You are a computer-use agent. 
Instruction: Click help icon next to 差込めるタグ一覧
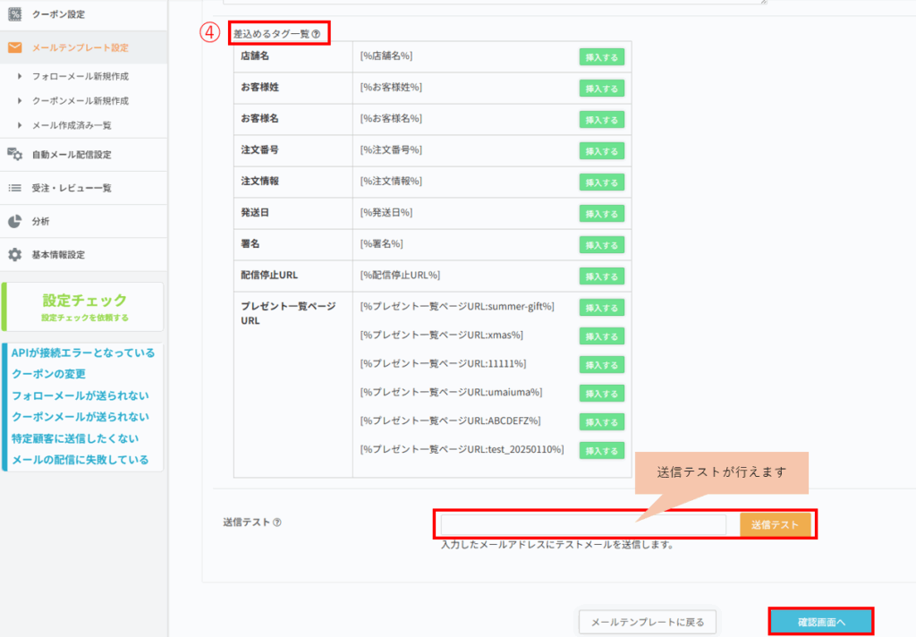(x=316, y=34)
